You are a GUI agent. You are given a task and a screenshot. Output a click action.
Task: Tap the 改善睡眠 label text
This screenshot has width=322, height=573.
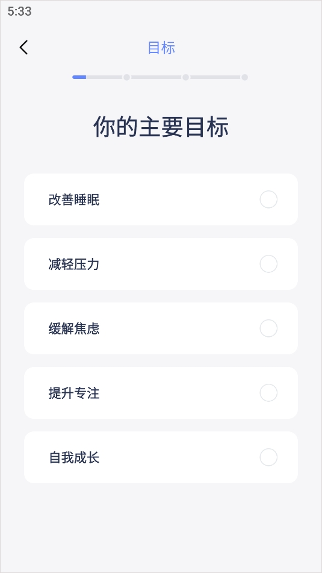pyautogui.click(x=74, y=200)
